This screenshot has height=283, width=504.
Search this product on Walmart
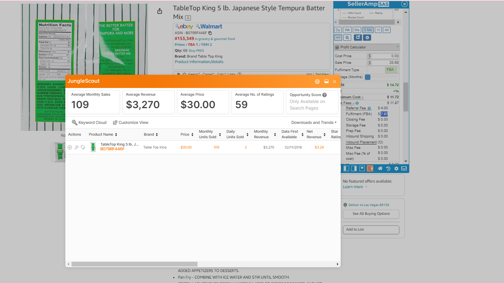coord(209,26)
